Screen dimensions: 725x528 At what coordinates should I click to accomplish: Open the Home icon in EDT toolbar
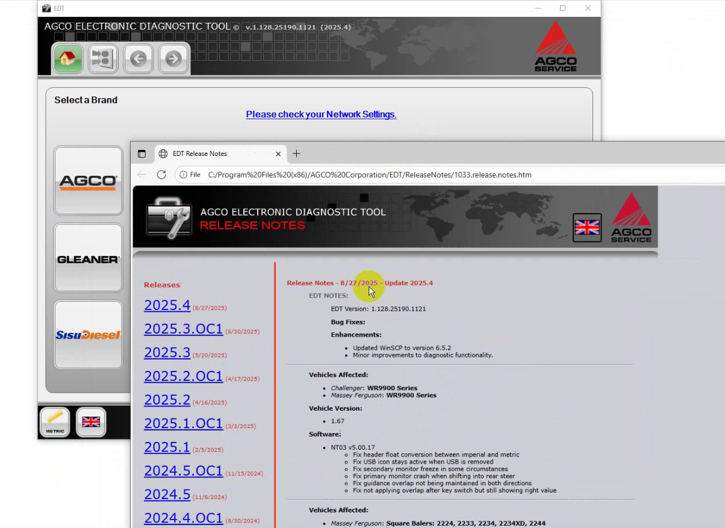(68, 58)
